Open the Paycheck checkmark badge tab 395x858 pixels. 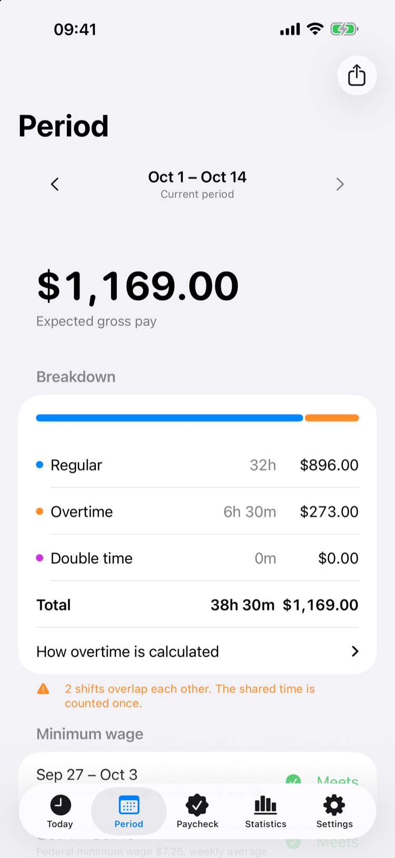coord(197,805)
